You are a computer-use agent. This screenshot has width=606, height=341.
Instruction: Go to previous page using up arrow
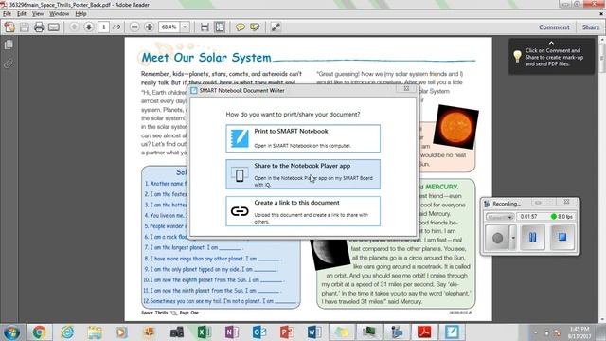point(74,27)
